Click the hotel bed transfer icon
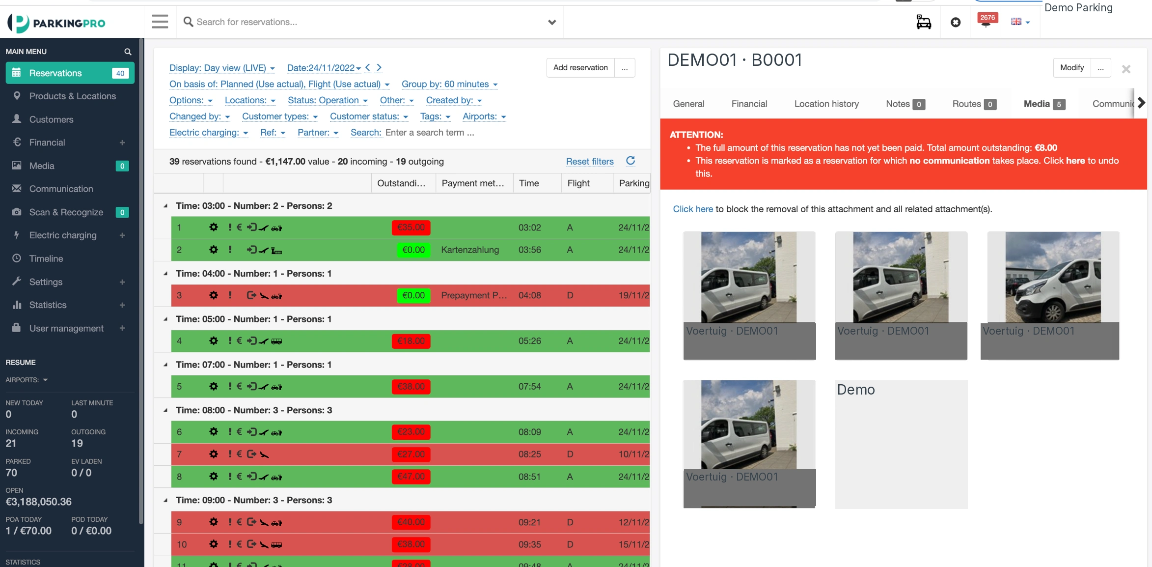1152x567 pixels. tap(923, 22)
